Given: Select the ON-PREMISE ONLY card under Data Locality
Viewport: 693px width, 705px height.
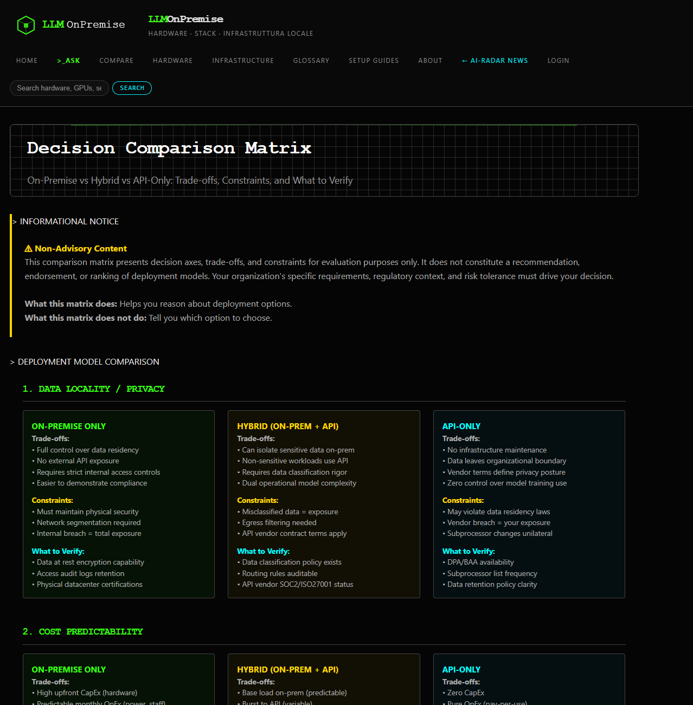Looking at the screenshot, I should [118, 504].
